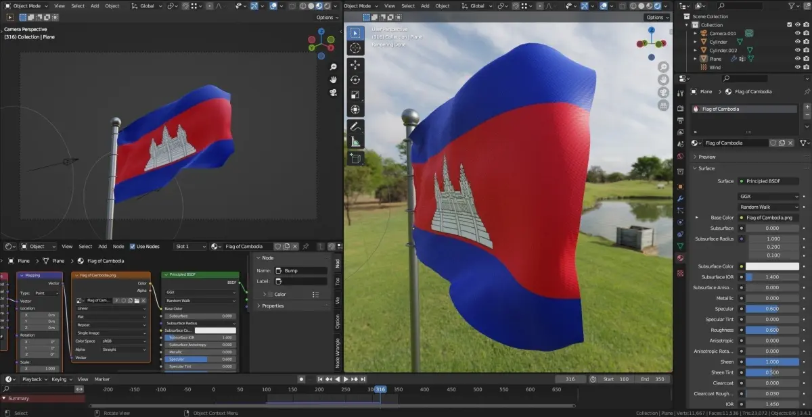This screenshot has width=812, height=417.
Task: Activate the 3D Cursor tool
Action: pos(355,48)
